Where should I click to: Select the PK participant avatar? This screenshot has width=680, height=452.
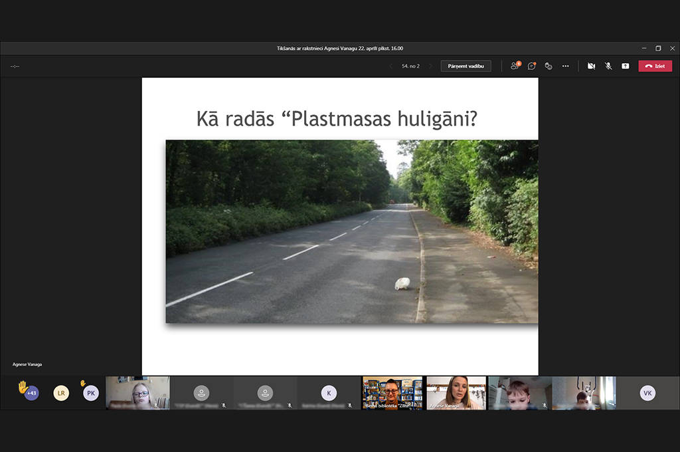coord(90,393)
